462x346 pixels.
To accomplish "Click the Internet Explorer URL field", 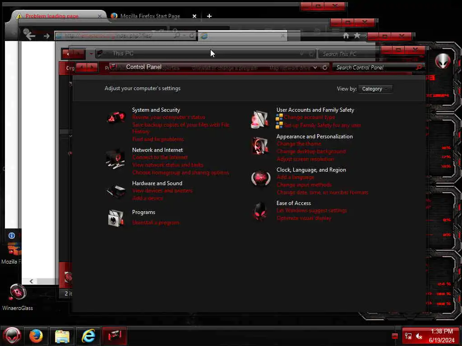I will coord(125,36).
